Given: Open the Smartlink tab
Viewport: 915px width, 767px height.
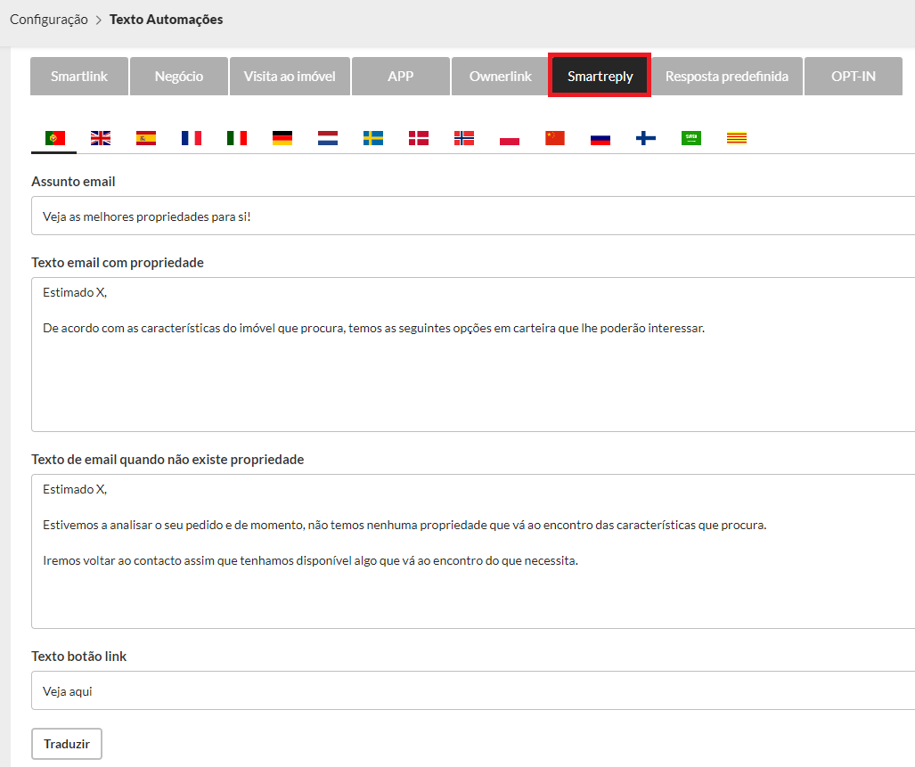Looking at the screenshot, I should pyautogui.click(x=79, y=77).
